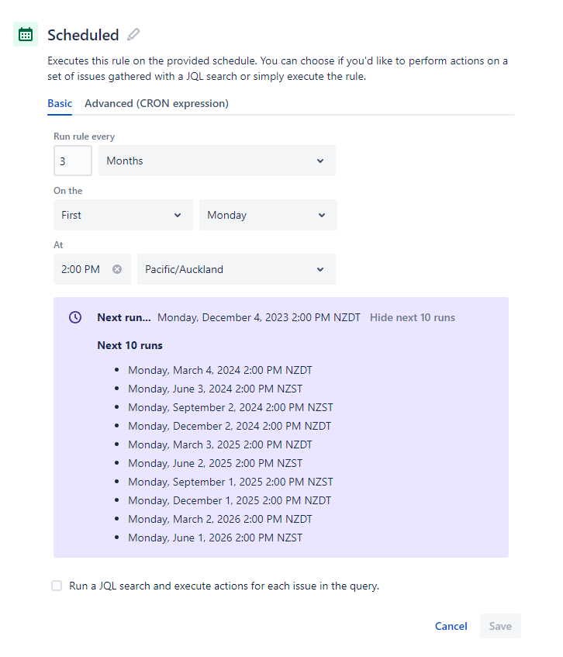Select the Basic tab
Image resolution: width=563 pixels, height=657 pixels.
[x=60, y=102]
